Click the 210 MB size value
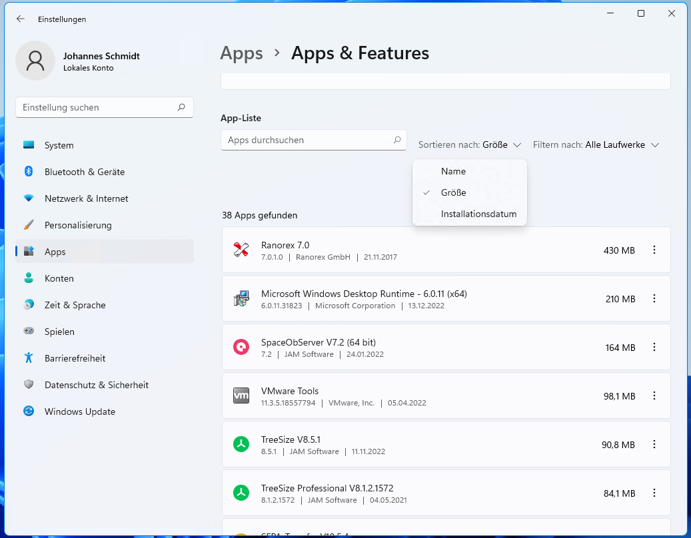The image size is (691, 538). point(620,299)
